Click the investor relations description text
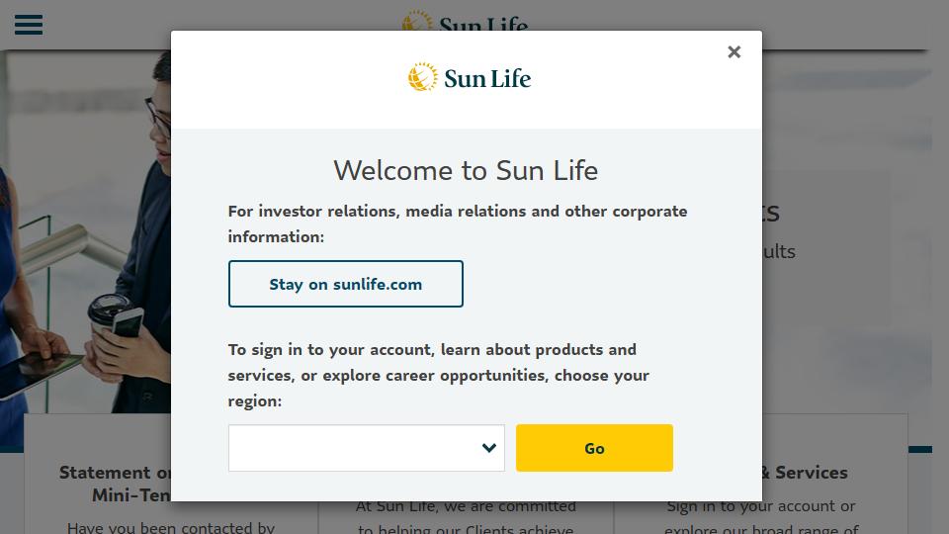The height and width of the screenshot is (534, 949). click(458, 224)
